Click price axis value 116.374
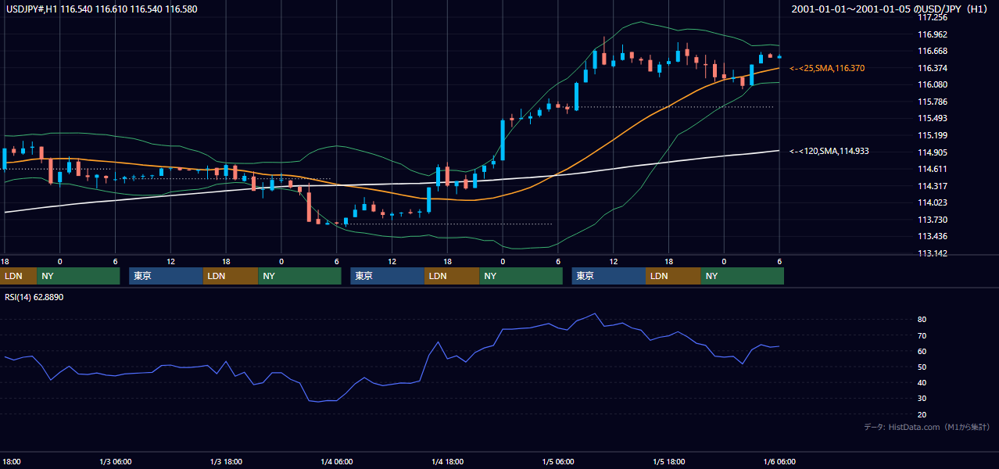The image size is (999, 469). click(932, 68)
